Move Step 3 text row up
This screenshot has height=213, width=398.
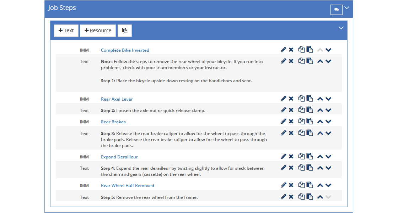point(320,133)
